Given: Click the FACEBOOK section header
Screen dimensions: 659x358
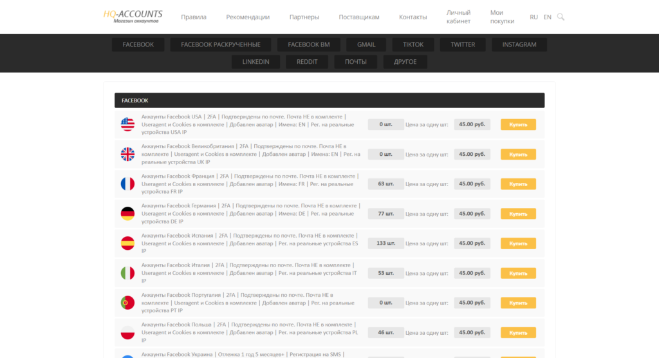Looking at the screenshot, I should point(329,100).
